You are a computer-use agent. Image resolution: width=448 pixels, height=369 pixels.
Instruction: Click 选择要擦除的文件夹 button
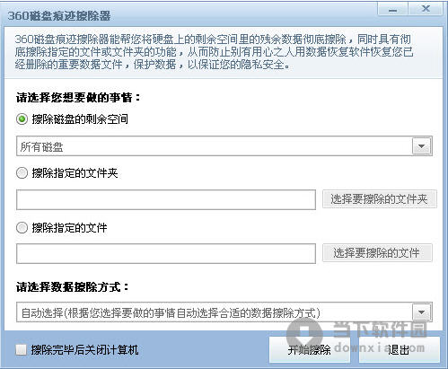click(x=379, y=199)
